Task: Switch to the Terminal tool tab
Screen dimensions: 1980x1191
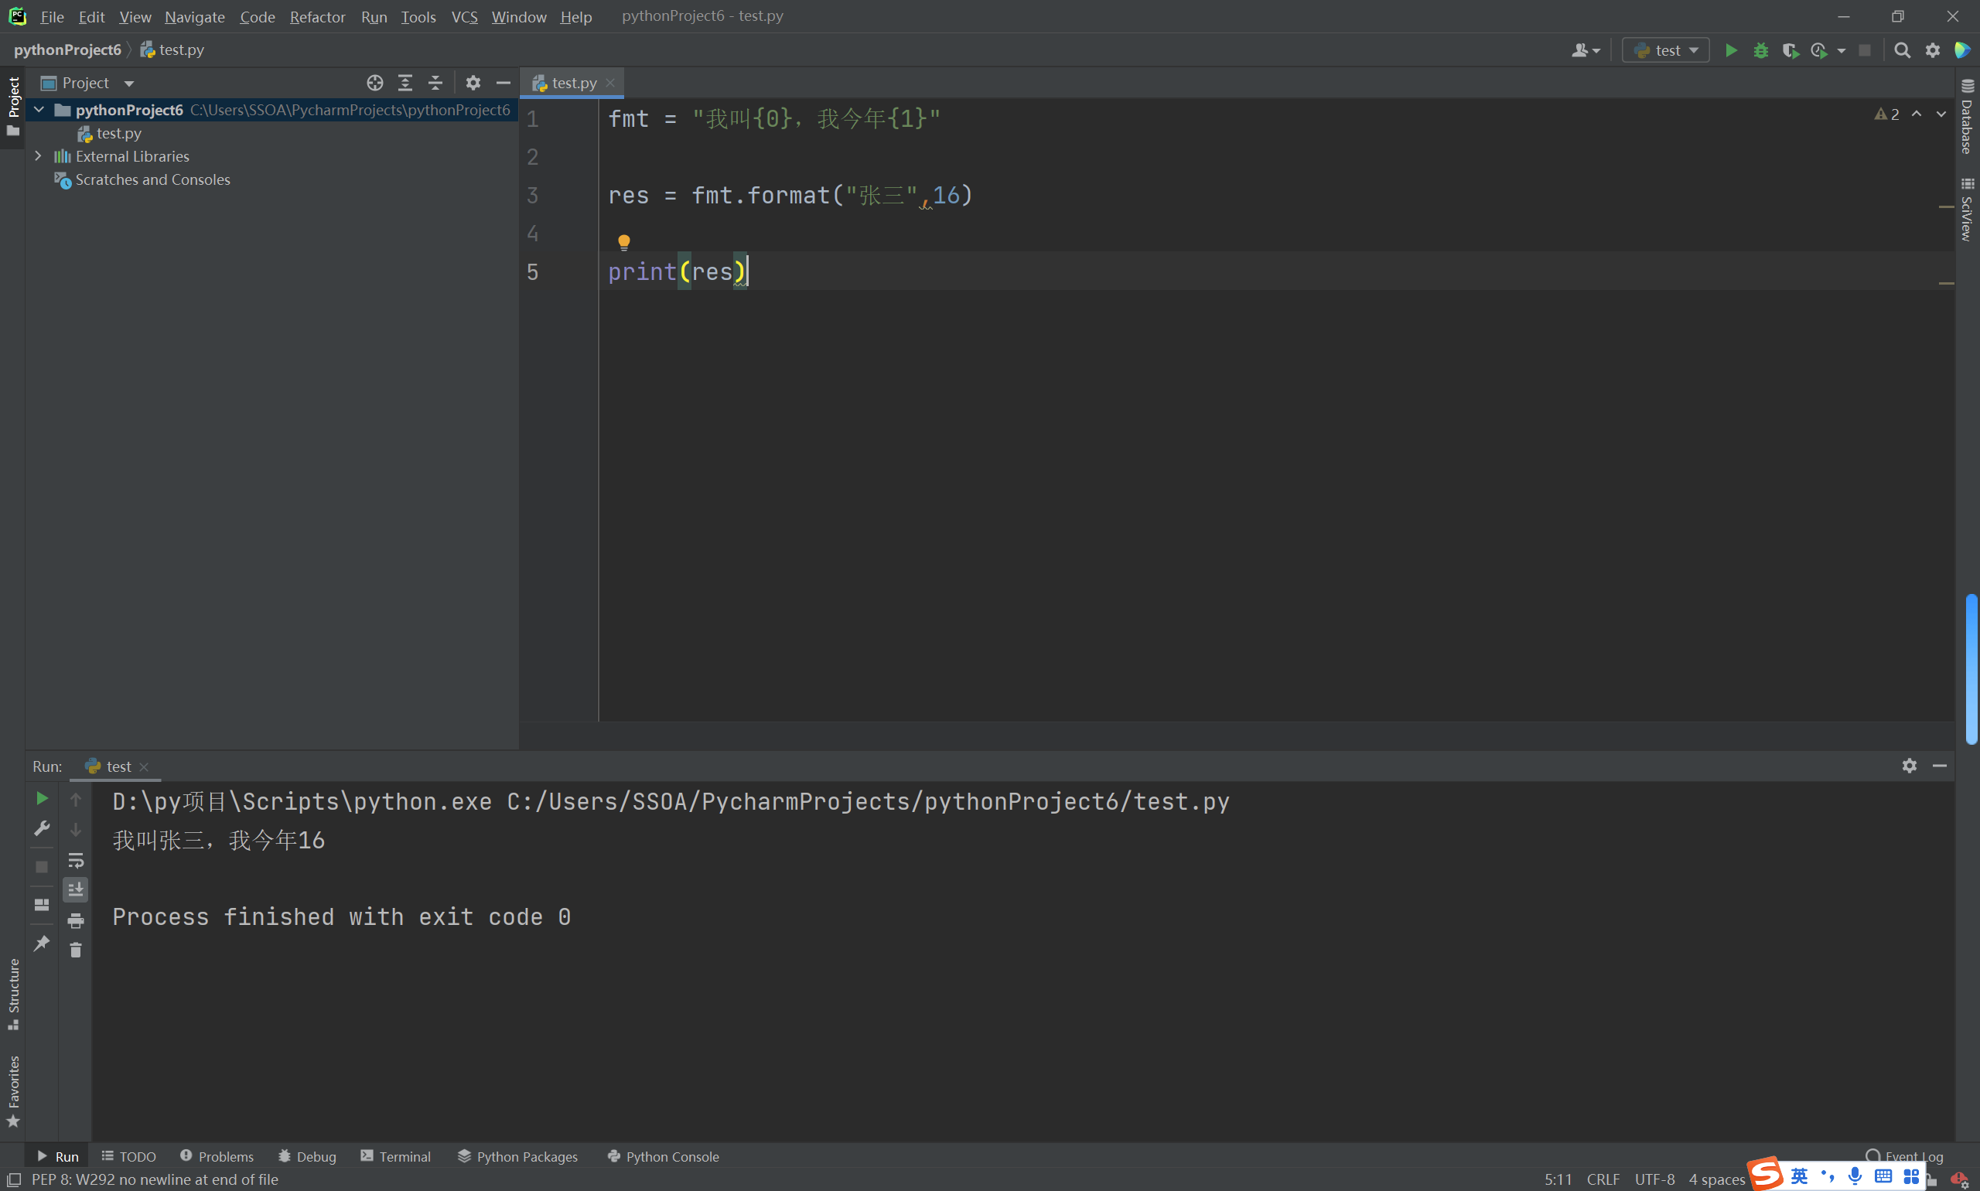Action: tap(396, 1156)
